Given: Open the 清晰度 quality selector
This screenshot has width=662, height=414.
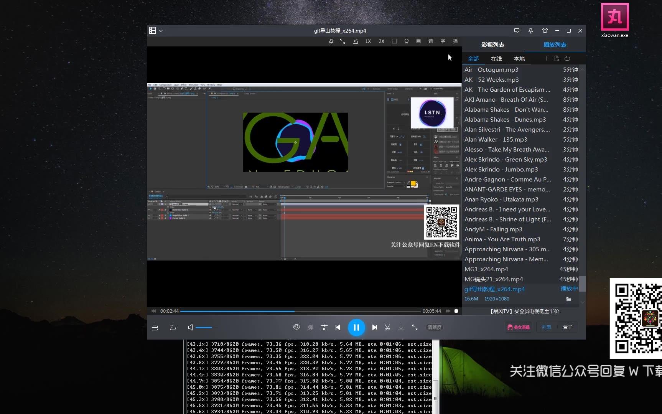Looking at the screenshot, I should pos(435,327).
